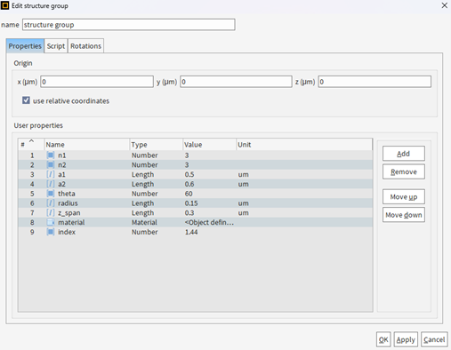Click the Name column header

(87, 145)
